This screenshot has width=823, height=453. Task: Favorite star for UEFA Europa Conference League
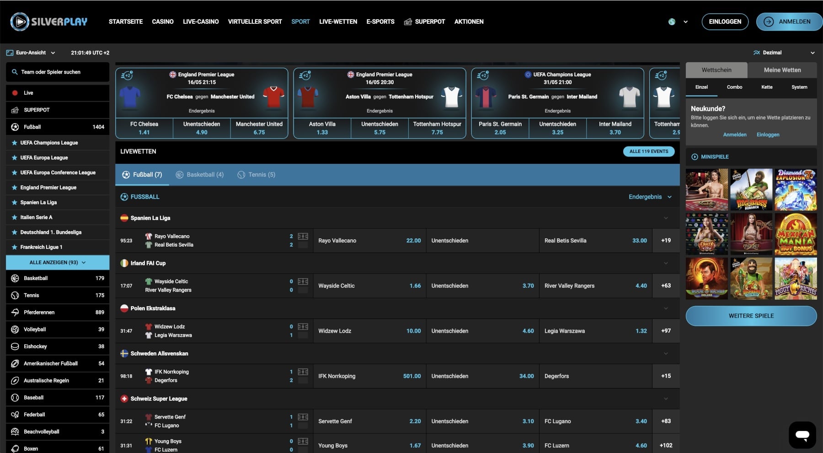click(x=15, y=173)
